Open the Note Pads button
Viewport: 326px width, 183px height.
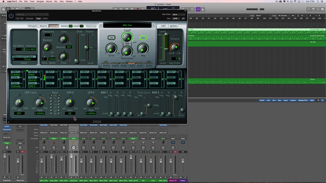coord(314,9)
